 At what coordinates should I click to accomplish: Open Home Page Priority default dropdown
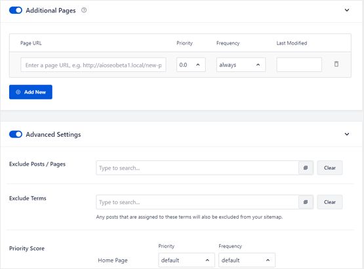pyautogui.click(x=186, y=260)
